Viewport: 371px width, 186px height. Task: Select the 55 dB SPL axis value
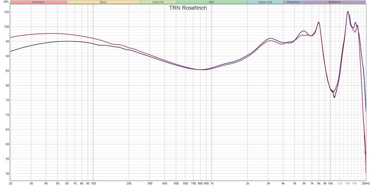(7, 159)
